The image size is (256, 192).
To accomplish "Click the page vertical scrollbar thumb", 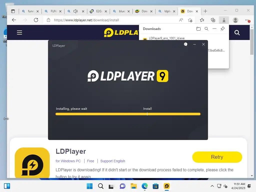I will coord(252,42).
